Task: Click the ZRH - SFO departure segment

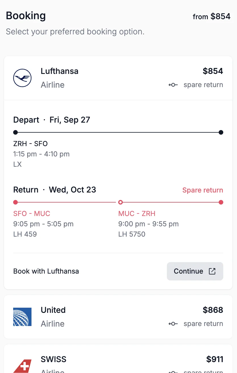Action: [30, 144]
